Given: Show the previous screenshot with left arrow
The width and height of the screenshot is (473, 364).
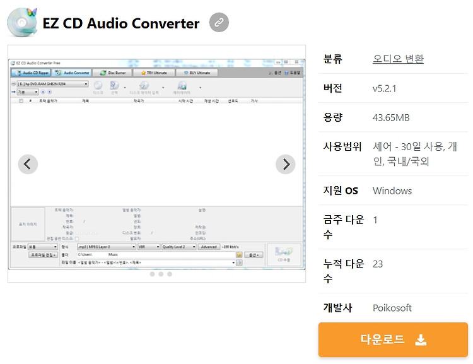Looking at the screenshot, I should pyautogui.click(x=28, y=164).
